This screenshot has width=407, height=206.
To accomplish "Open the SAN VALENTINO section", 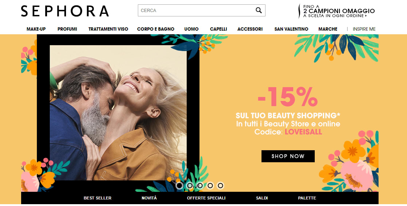I will click(x=291, y=29).
